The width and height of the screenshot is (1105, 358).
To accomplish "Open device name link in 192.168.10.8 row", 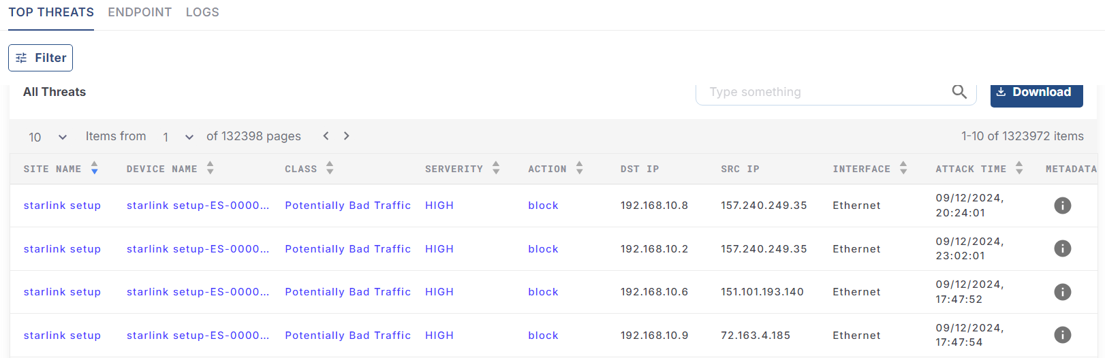I will coord(198,206).
